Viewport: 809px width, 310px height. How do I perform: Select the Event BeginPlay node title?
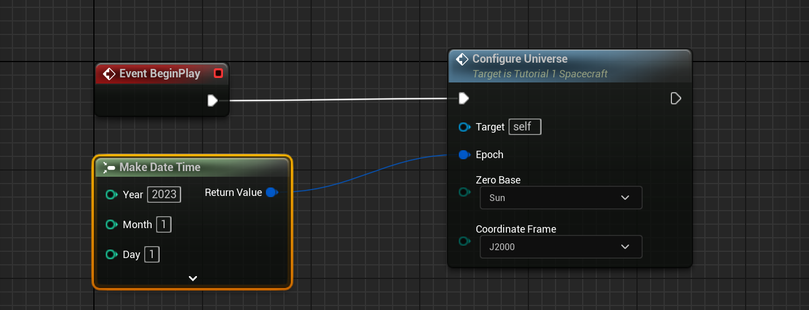click(x=160, y=73)
